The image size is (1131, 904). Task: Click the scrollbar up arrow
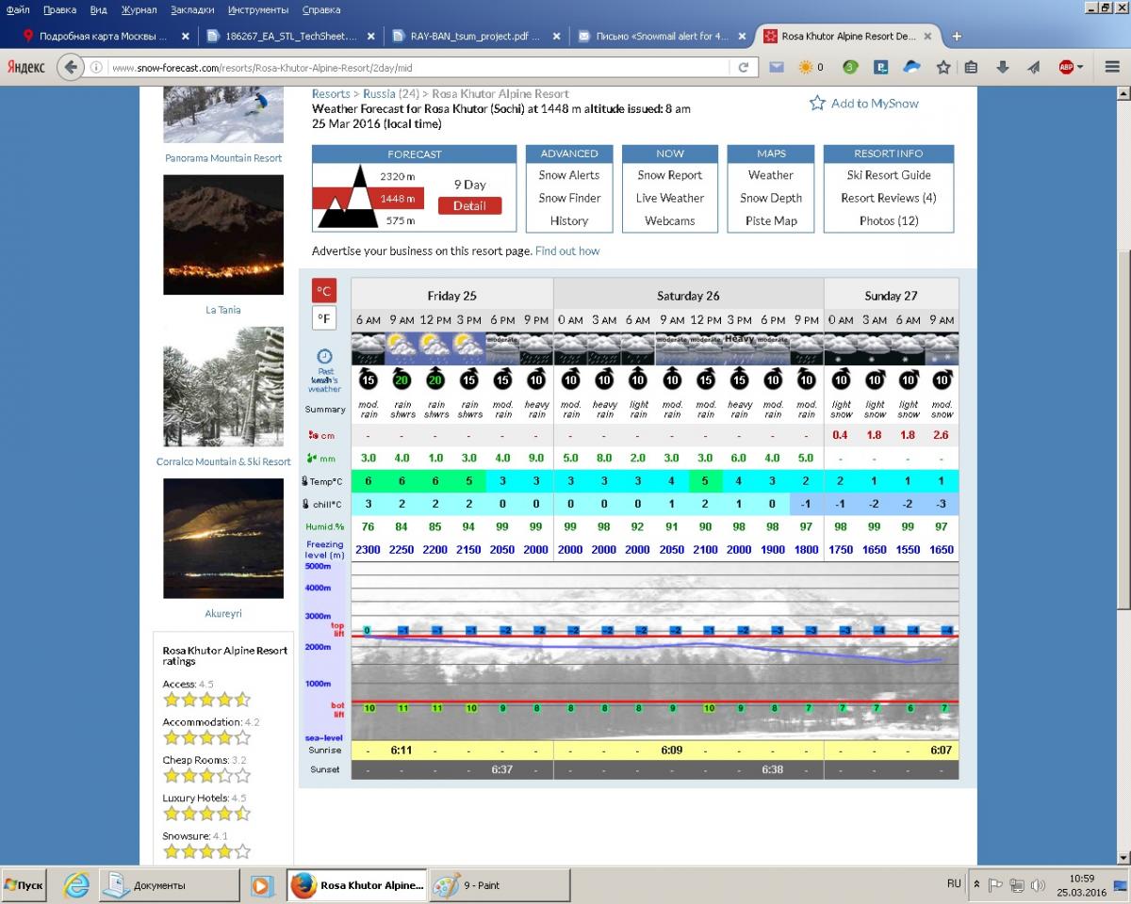(x=1123, y=93)
